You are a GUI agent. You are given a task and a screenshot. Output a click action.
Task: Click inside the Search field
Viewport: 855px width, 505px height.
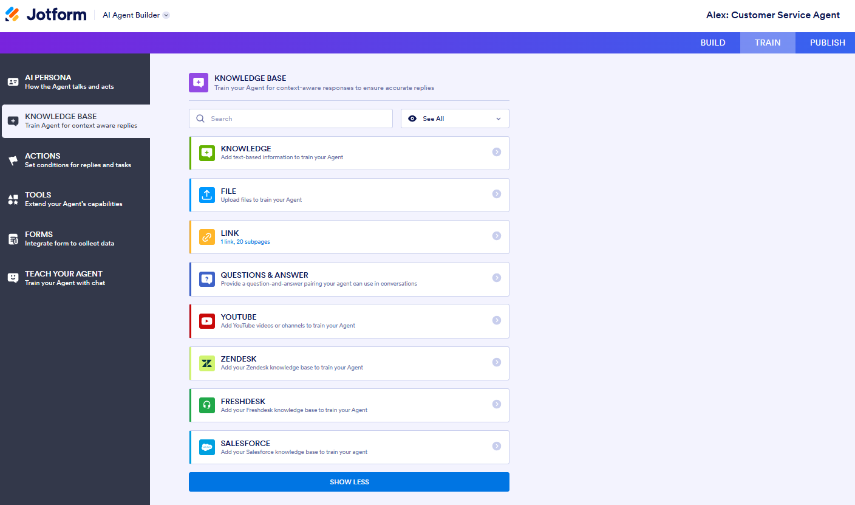click(x=290, y=119)
